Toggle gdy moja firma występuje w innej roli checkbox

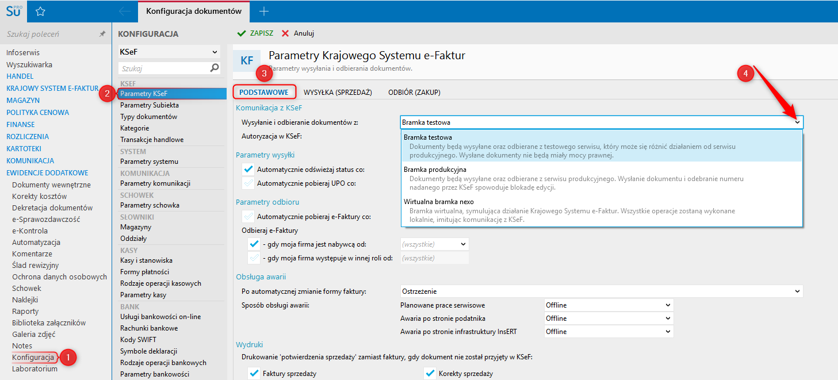pyautogui.click(x=254, y=258)
